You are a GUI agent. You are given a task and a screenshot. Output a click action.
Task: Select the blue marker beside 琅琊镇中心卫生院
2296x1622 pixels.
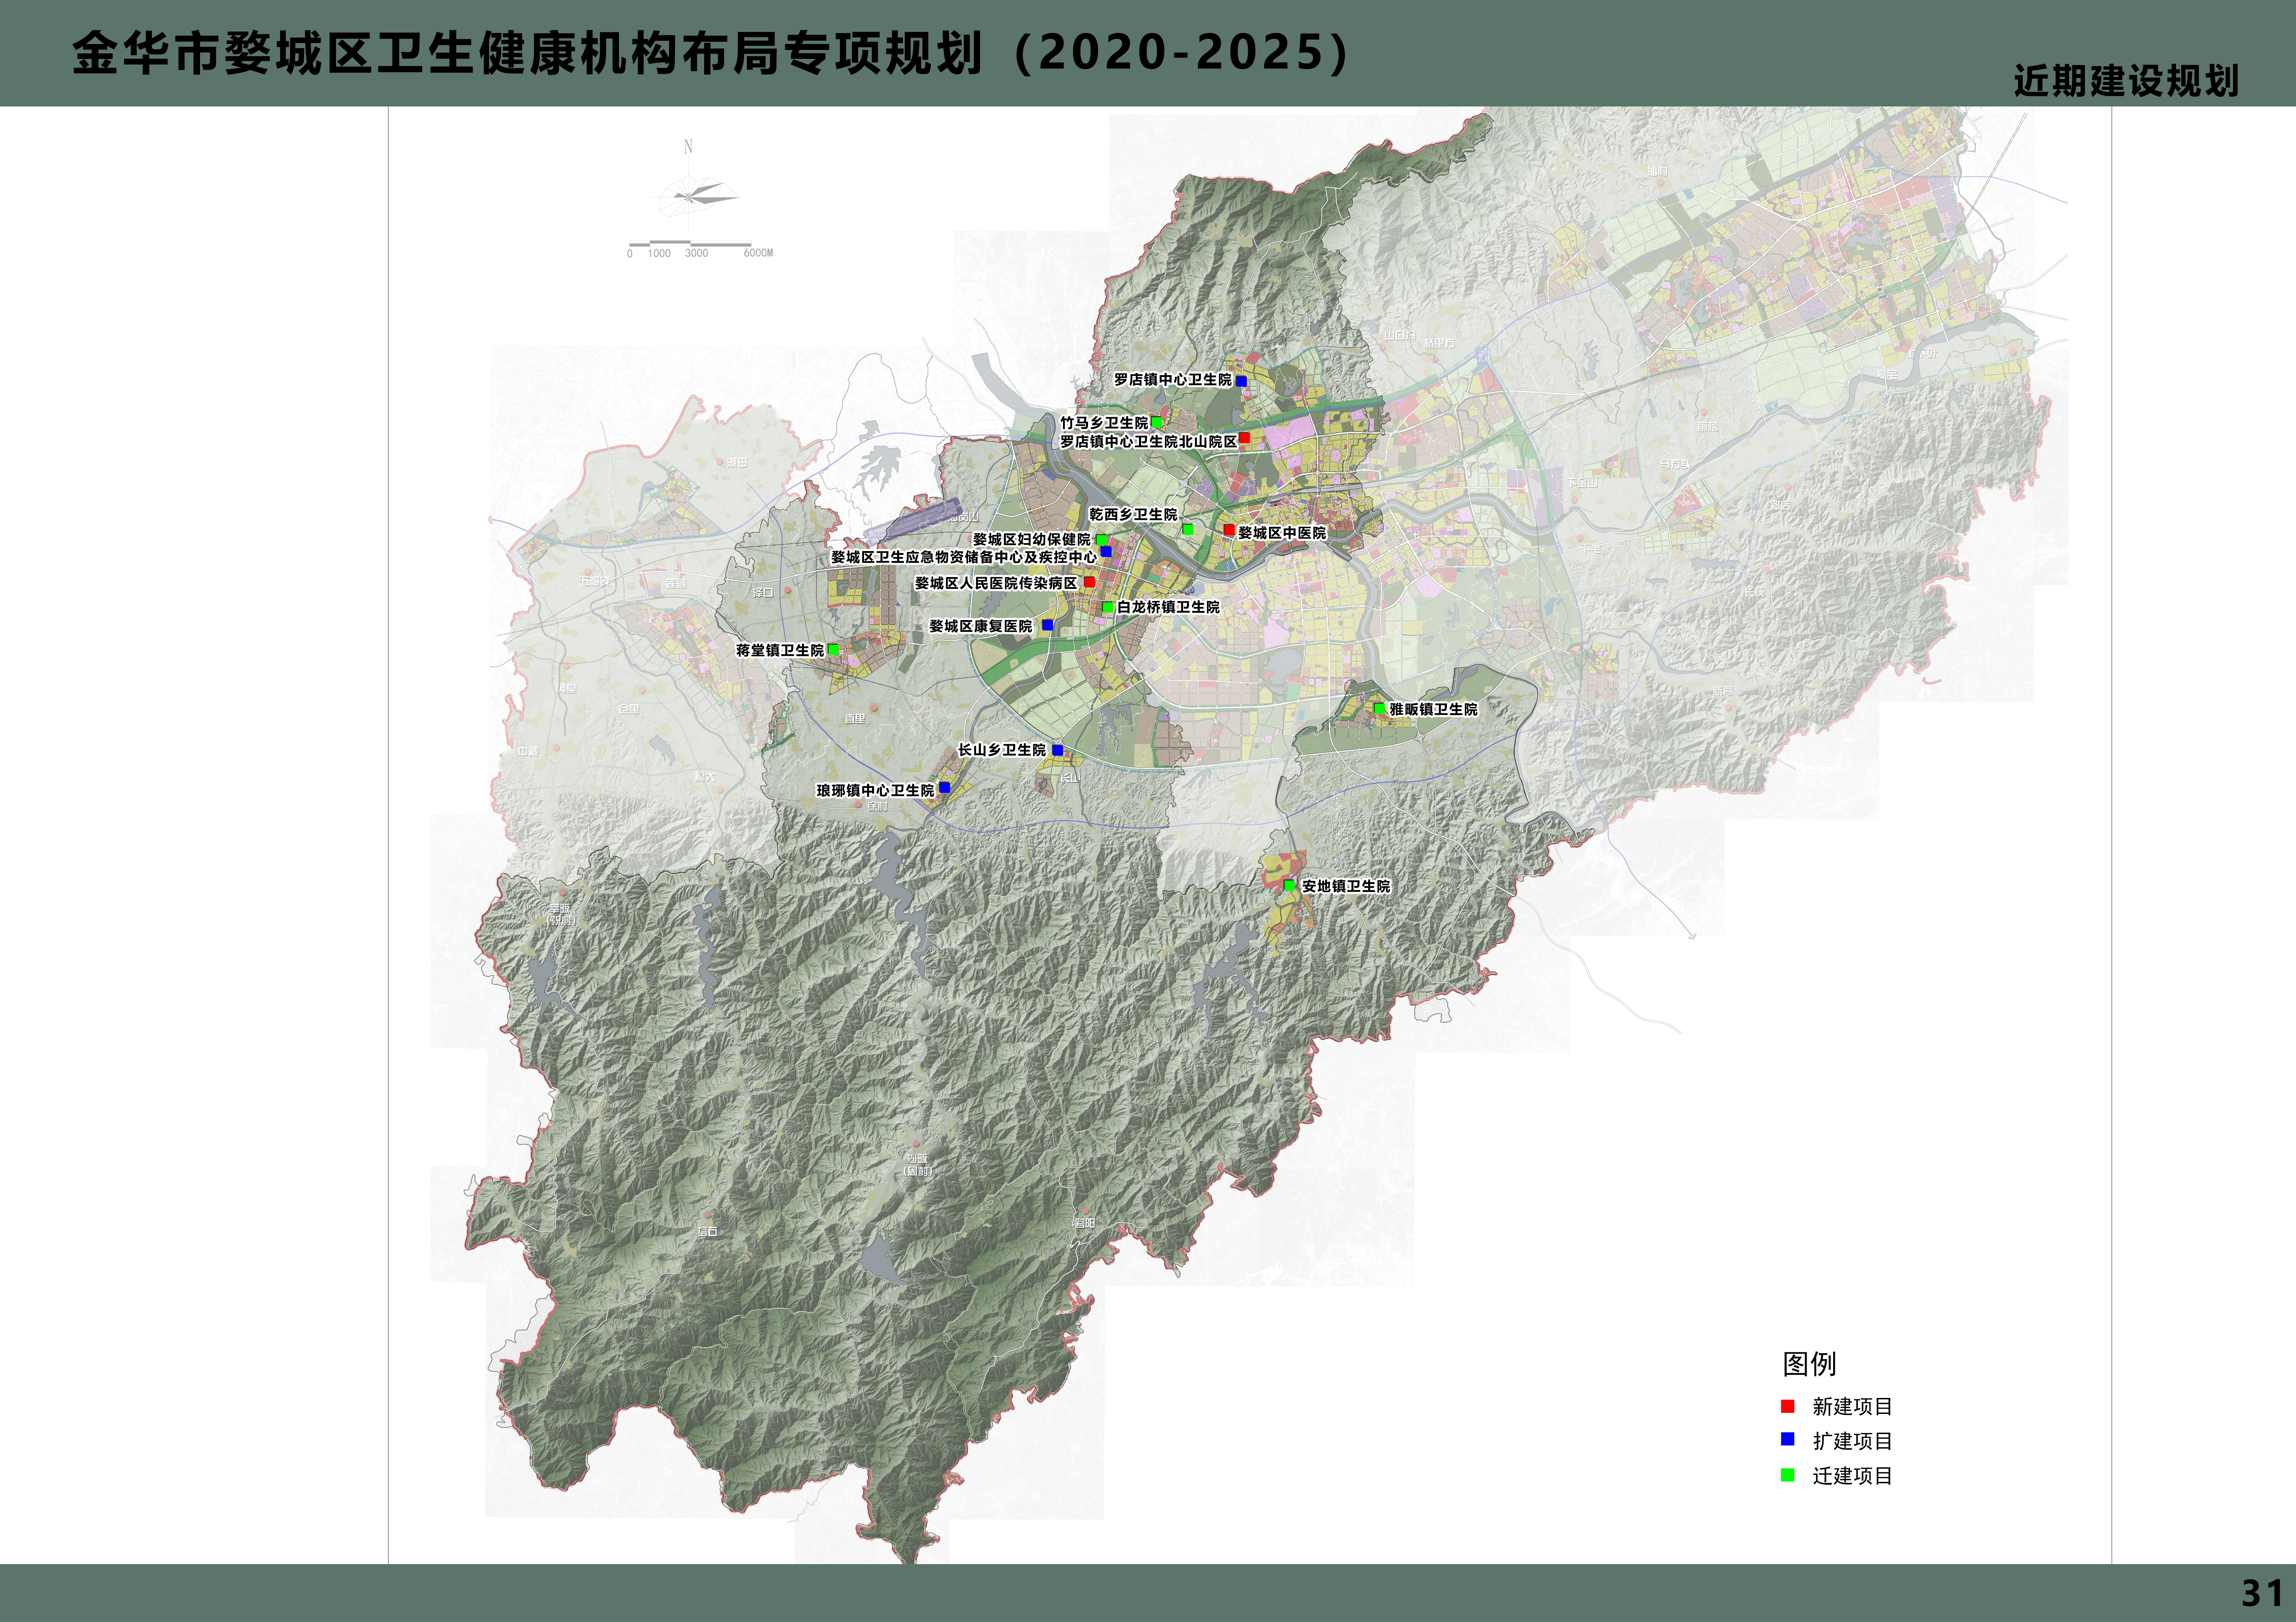pos(945,788)
